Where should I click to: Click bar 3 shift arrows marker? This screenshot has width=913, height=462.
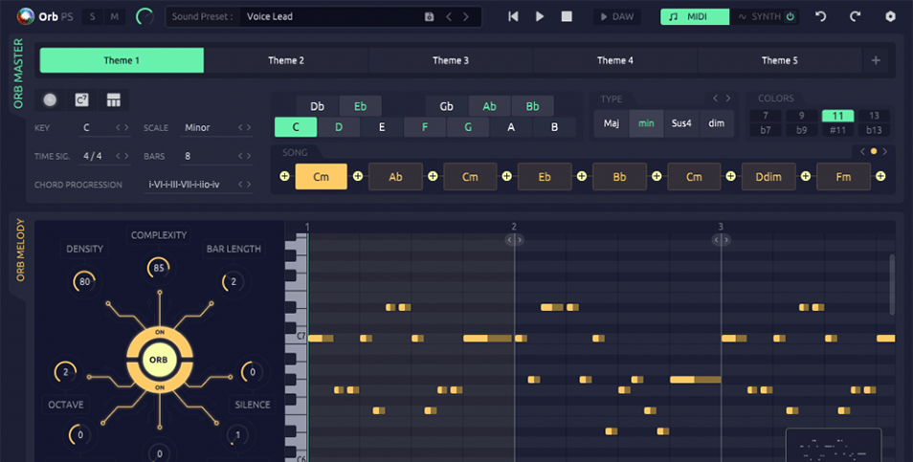coord(722,240)
